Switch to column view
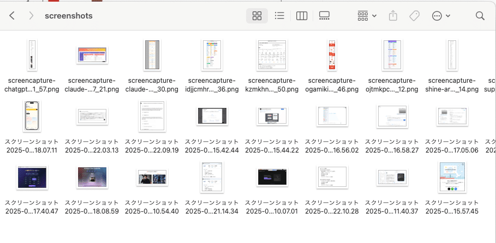496x243 pixels. [x=302, y=16]
